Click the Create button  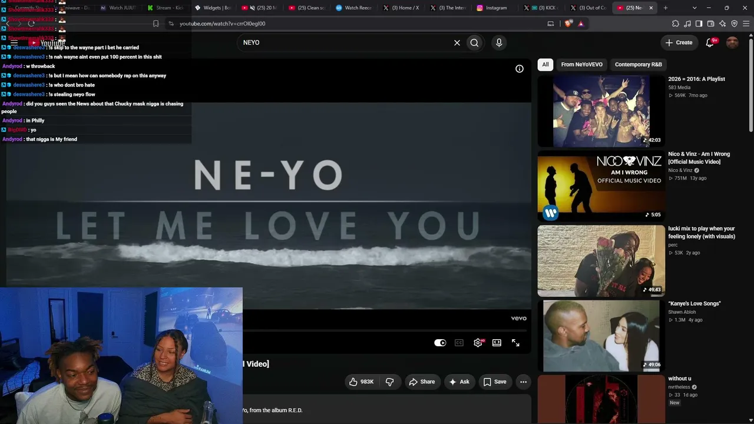(679, 42)
